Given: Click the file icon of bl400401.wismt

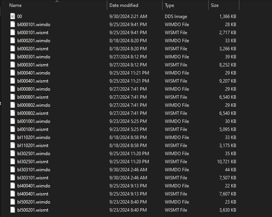Looking at the screenshot, I should click(13, 194).
